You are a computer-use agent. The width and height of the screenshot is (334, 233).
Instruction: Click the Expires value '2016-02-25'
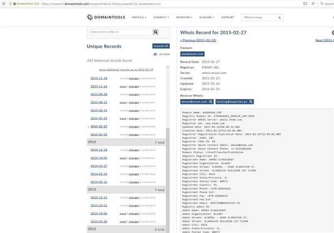coord(210,89)
